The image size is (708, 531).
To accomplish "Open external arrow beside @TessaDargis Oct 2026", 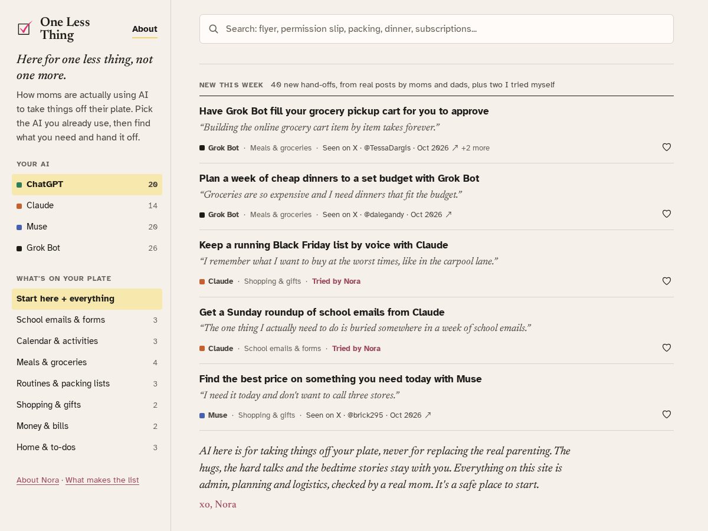I will coord(455,148).
